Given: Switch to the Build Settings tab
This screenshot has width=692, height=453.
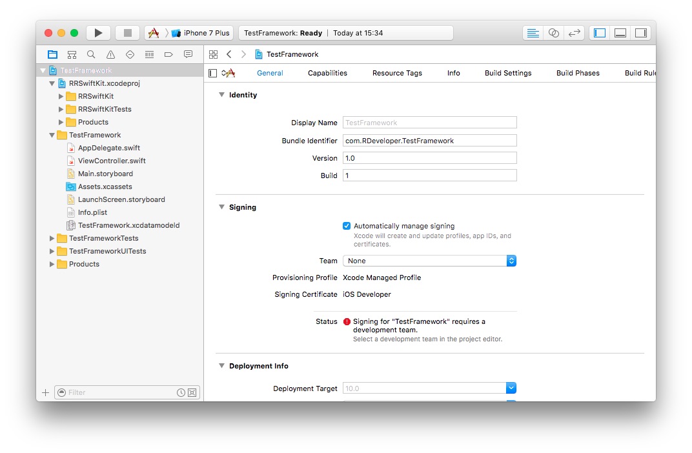Looking at the screenshot, I should tap(508, 73).
